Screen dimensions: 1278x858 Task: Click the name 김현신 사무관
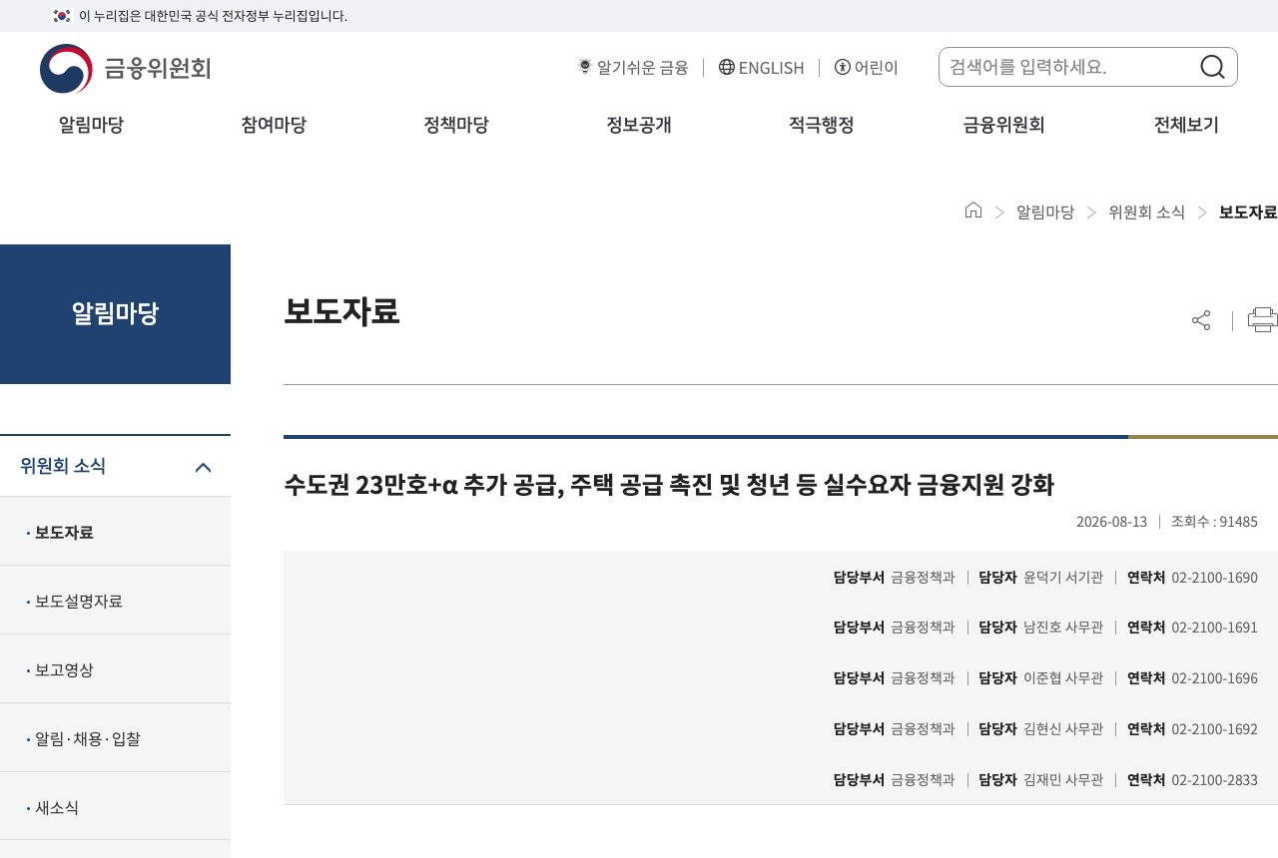pyautogui.click(x=1063, y=729)
